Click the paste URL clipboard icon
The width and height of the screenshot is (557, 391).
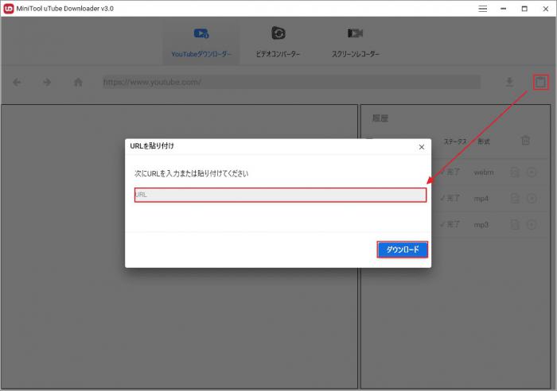[540, 83]
